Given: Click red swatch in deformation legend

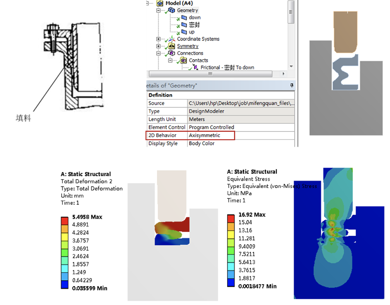Looking at the screenshot, I should 65,221.
